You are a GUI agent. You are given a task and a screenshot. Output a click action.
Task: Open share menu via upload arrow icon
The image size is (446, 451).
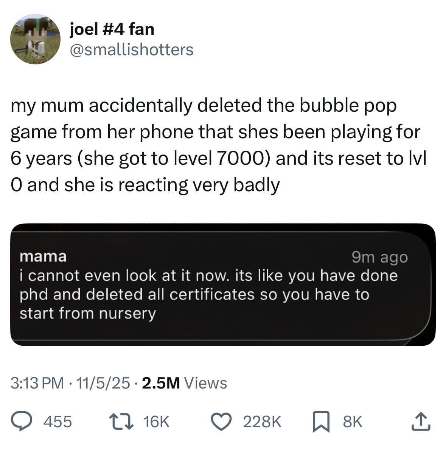[421, 422]
